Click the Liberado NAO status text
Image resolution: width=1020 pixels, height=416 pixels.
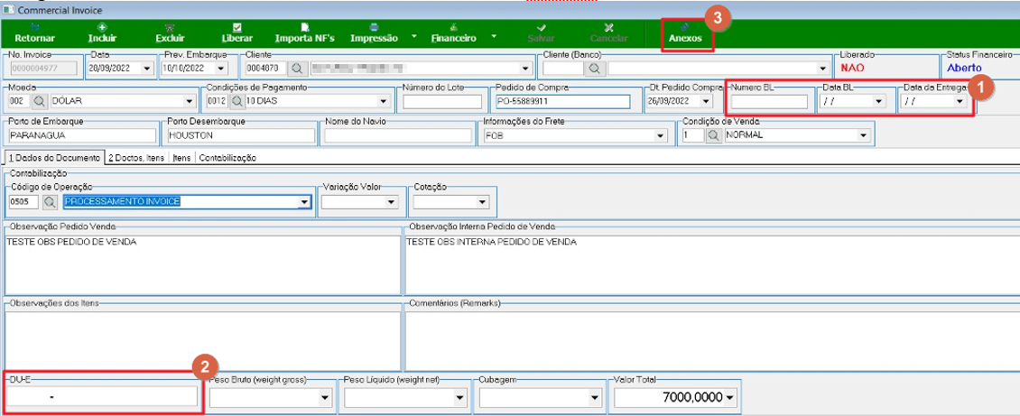[x=851, y=68]
